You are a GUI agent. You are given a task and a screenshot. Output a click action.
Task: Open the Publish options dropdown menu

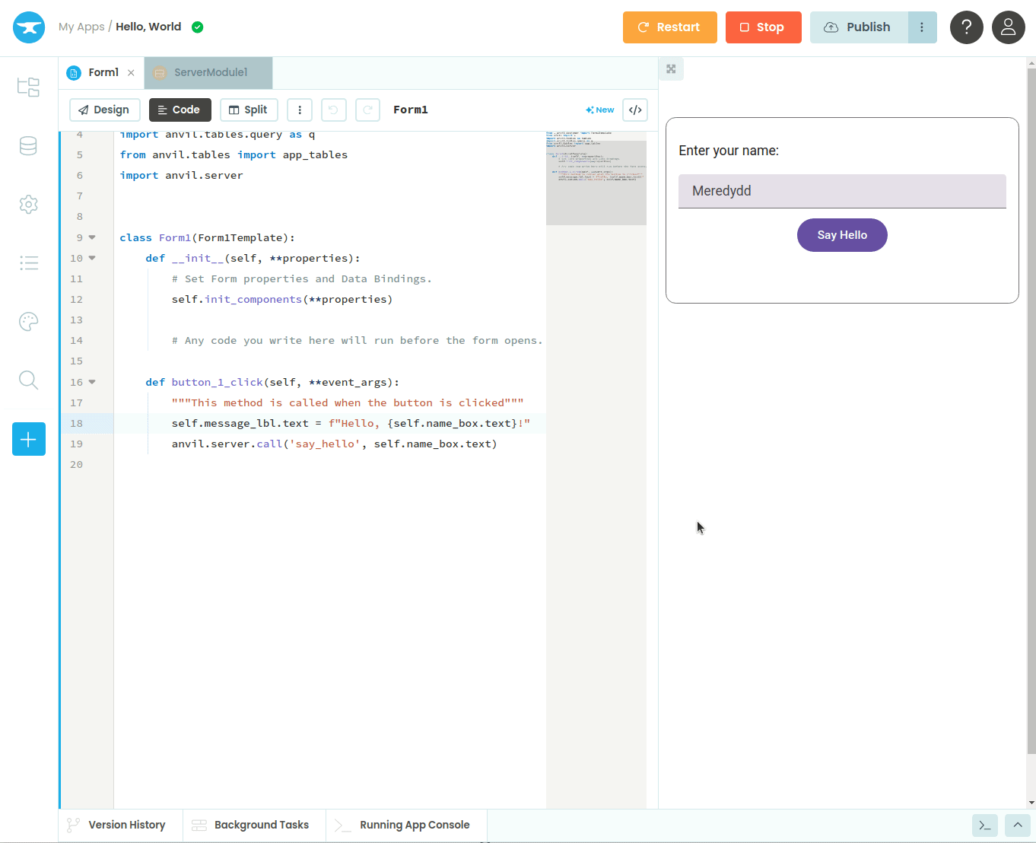click(922, 27)
